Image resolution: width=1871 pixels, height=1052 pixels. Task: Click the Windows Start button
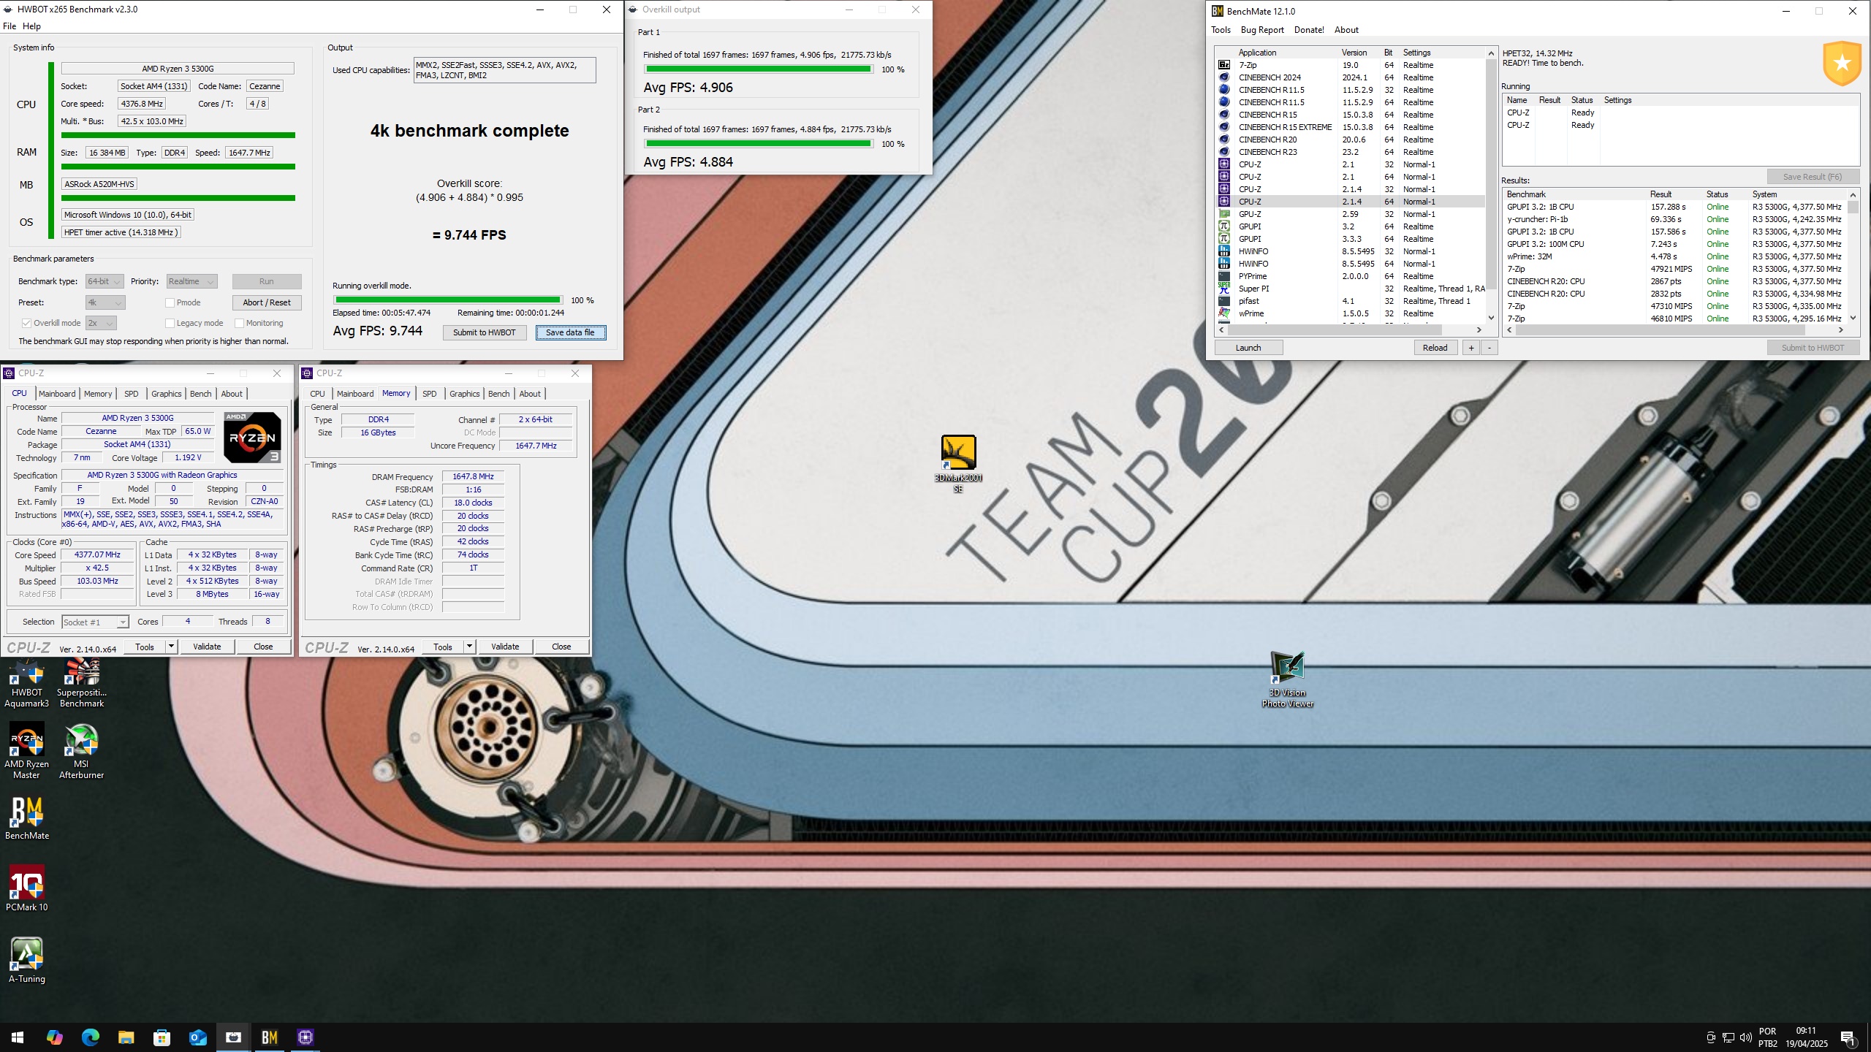18,1037
